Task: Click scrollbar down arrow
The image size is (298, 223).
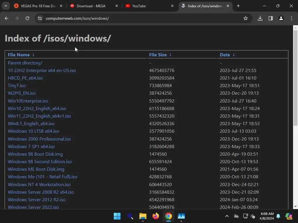Action: click(295, 207)
